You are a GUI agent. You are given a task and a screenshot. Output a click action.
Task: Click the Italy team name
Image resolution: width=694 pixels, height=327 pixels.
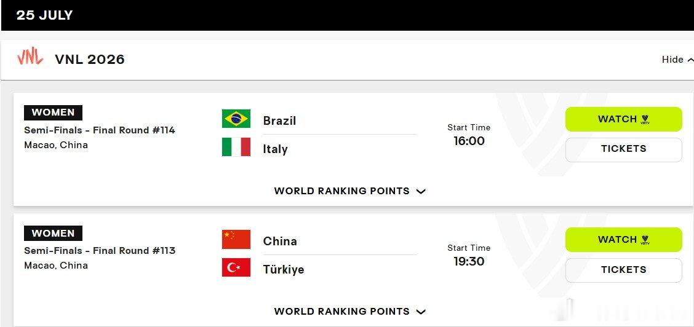click(x=275, y=149)
